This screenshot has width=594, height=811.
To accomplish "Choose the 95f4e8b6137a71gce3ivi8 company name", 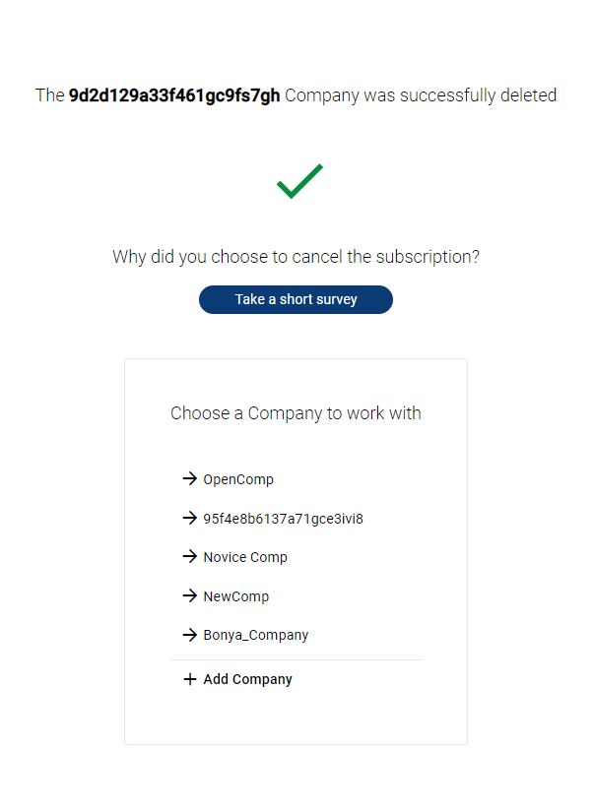I will coord(283,519).
